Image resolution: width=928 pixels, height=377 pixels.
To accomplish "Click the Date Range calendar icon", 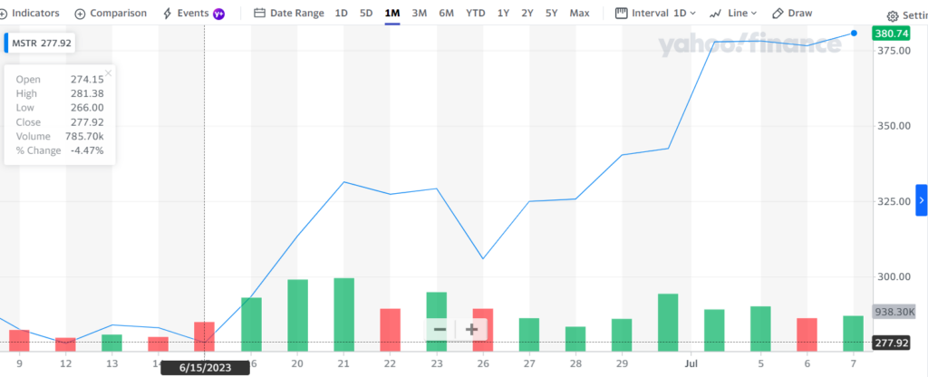I will coord(259,14).
